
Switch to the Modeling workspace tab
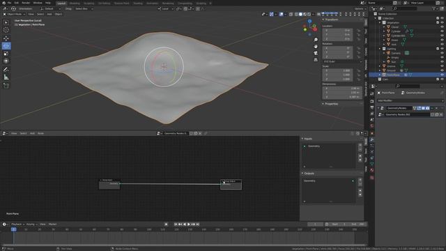(75, 3)
